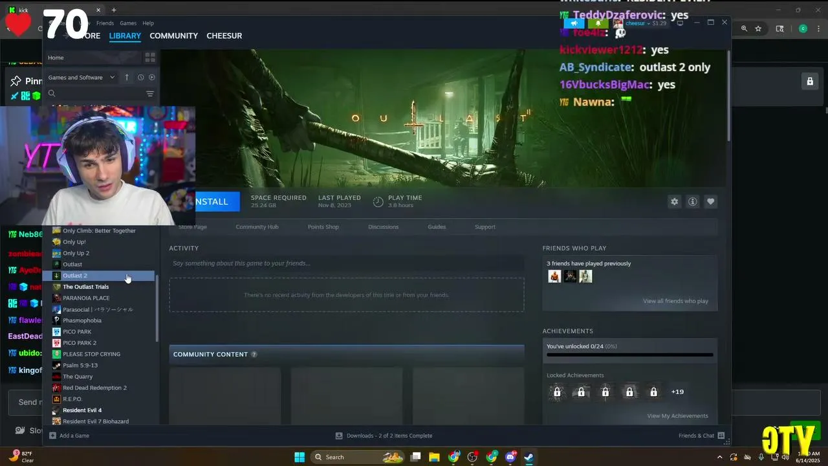Open the Chrome three-dot menu
Viewport: 828px width, 466px height.
point(818,28)
